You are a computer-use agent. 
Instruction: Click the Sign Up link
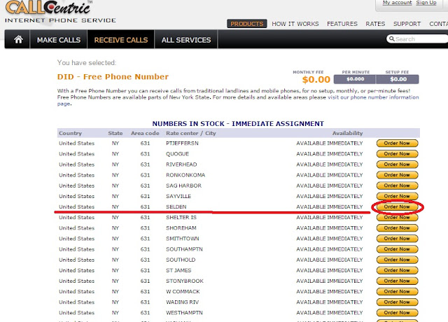[x=426, y=3]
